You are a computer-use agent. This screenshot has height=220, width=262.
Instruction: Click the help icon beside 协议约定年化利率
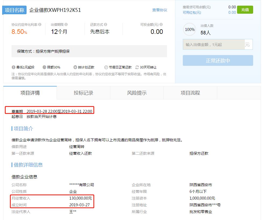click(x=40, y=24)
